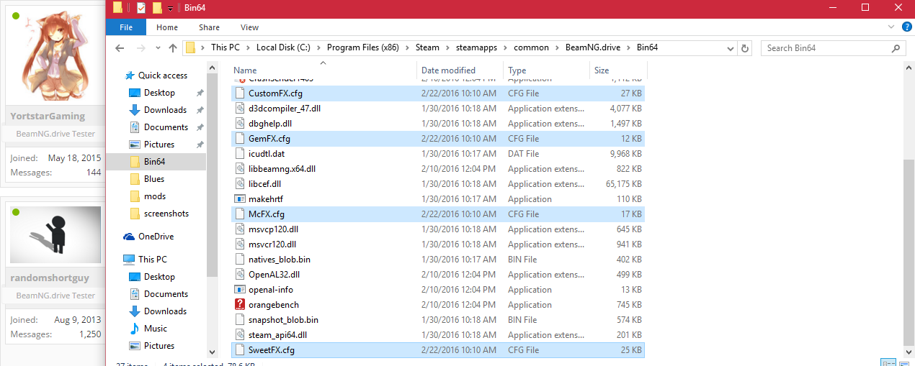Select icudtl.dat file
This screenshot has width=915, height=366.
439,154
